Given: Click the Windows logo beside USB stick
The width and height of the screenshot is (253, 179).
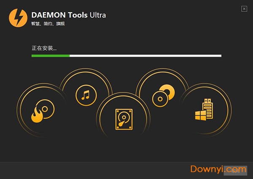Looking at the screenshot, I should coord(201,115).
